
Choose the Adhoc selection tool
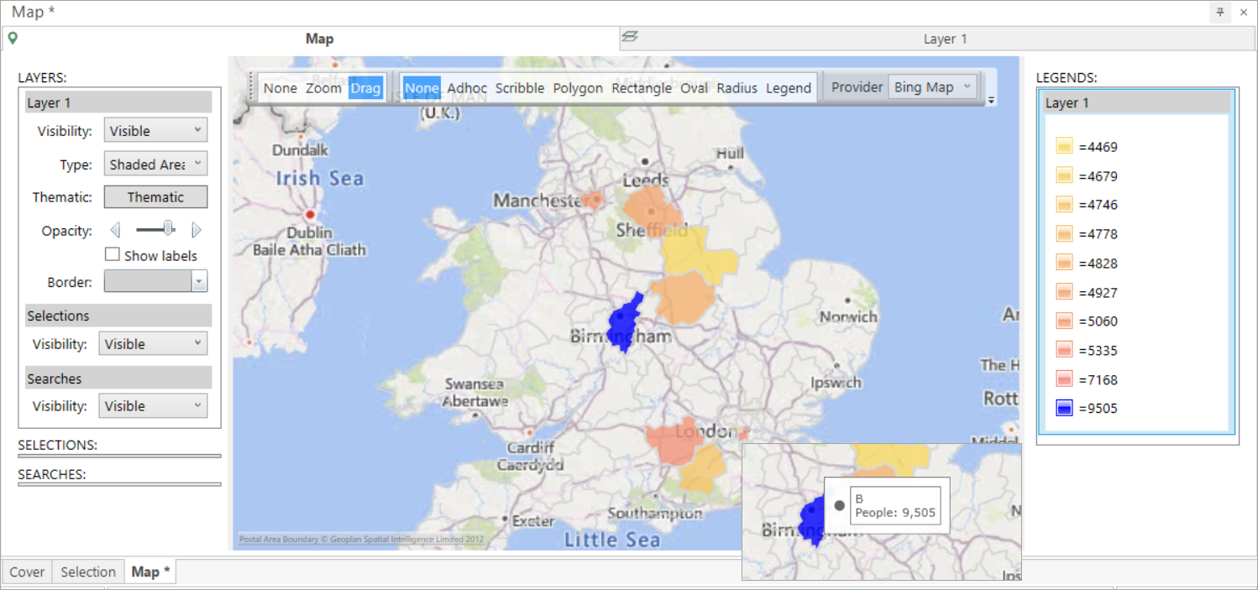point(467,88)
